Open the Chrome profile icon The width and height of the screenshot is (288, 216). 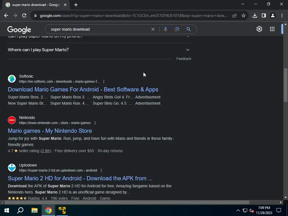coord(273,16)
